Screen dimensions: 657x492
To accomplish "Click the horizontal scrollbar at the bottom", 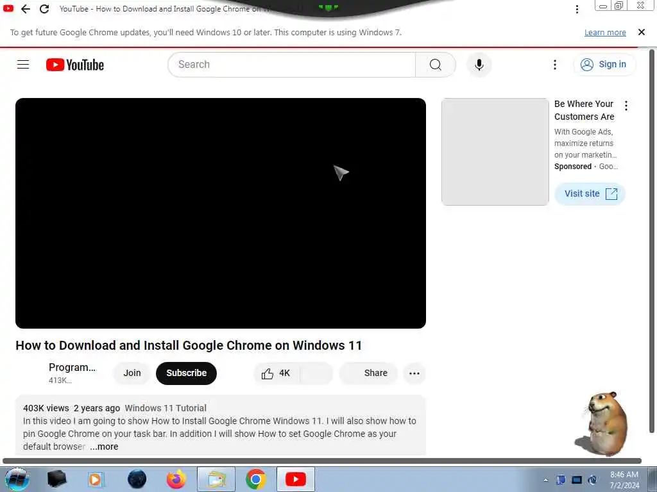I will [x=322, y=461].
